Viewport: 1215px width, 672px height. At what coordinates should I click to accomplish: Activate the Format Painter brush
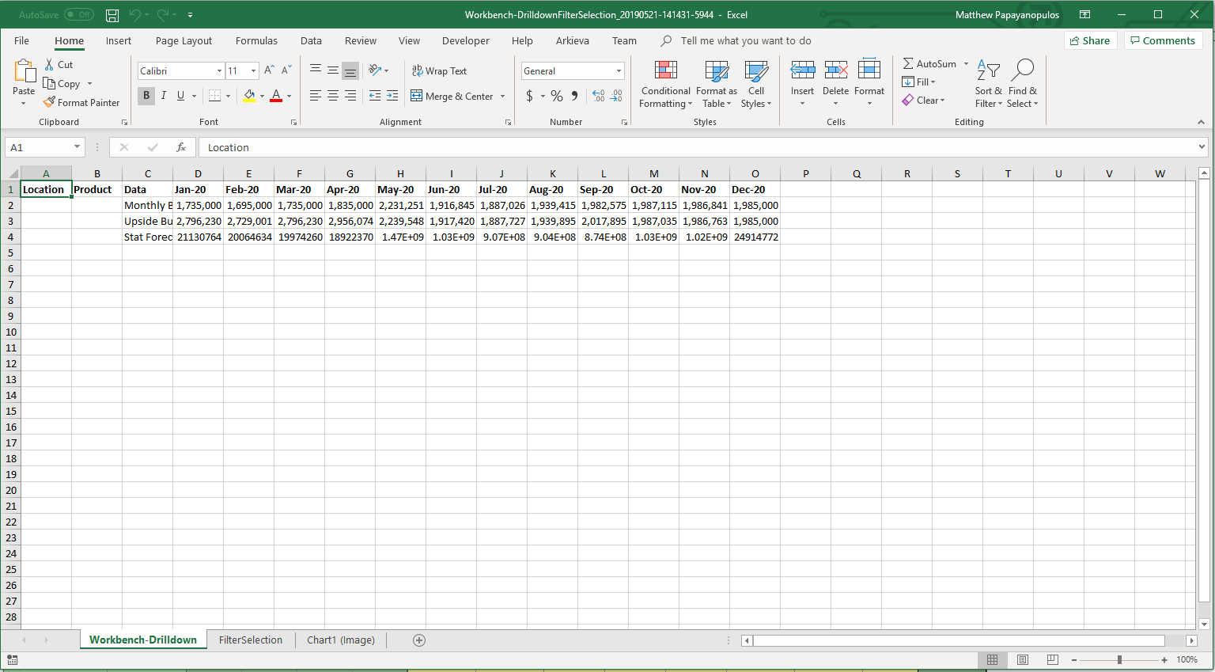click(49, 103)
